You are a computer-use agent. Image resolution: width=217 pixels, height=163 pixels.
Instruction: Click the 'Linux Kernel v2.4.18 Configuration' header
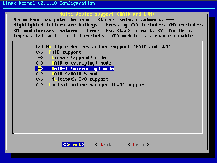tap(49, 3)
